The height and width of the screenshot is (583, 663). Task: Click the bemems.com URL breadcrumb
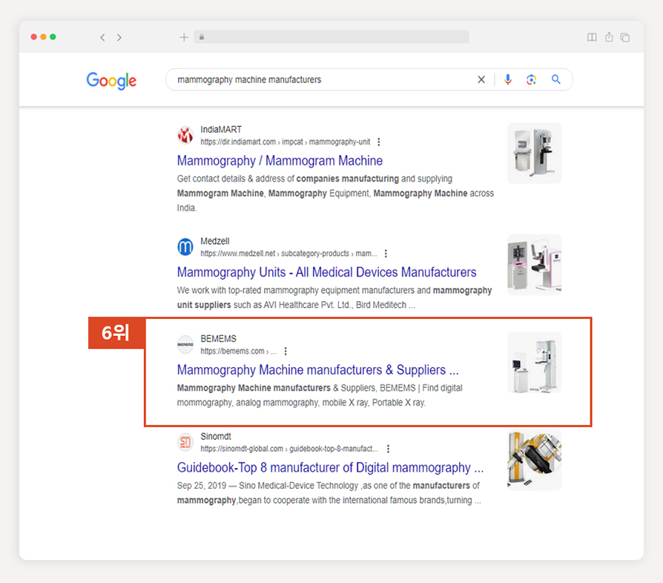[x=239, y=352]
